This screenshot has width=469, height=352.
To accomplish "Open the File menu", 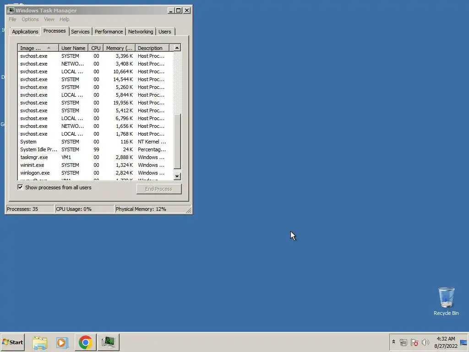I will pos(12,19).
